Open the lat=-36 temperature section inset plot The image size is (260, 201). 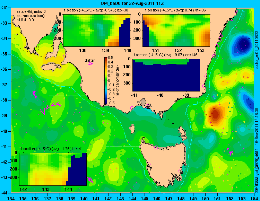point(176,30)
